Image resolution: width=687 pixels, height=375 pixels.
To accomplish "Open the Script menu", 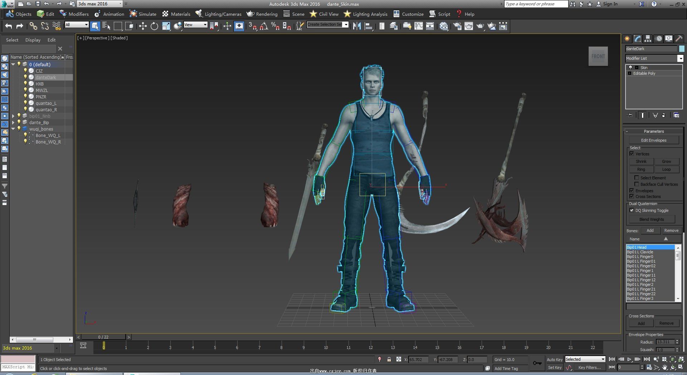I will [x=440, y=14].
